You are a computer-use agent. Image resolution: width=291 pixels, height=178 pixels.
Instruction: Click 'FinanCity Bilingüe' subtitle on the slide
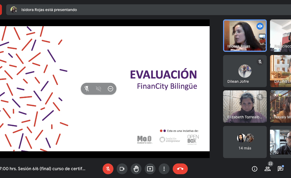pyautogui.click(x=167, y=86)
